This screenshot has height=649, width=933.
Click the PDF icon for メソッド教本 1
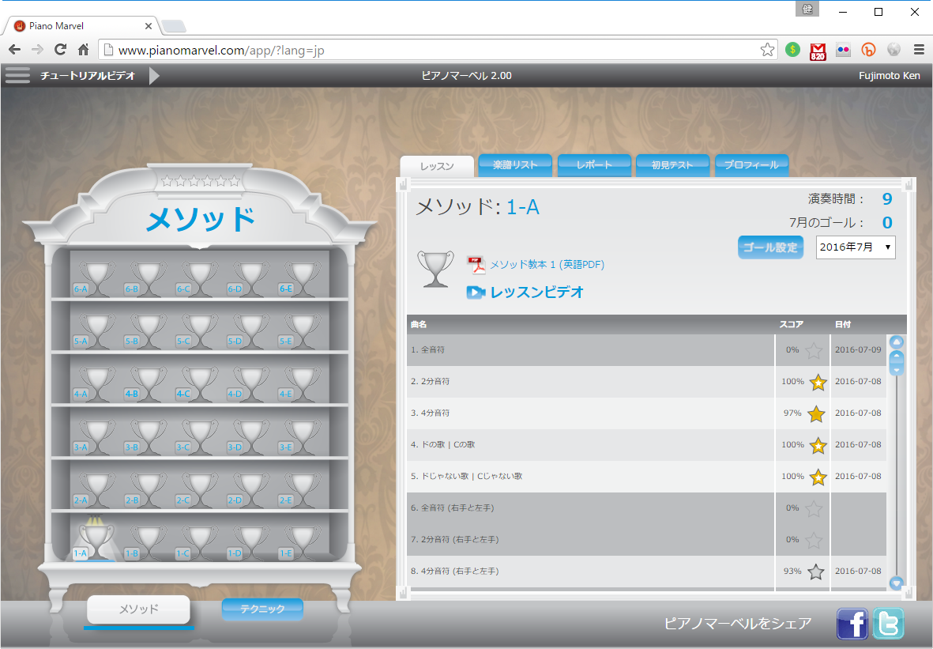pos(476,264)
